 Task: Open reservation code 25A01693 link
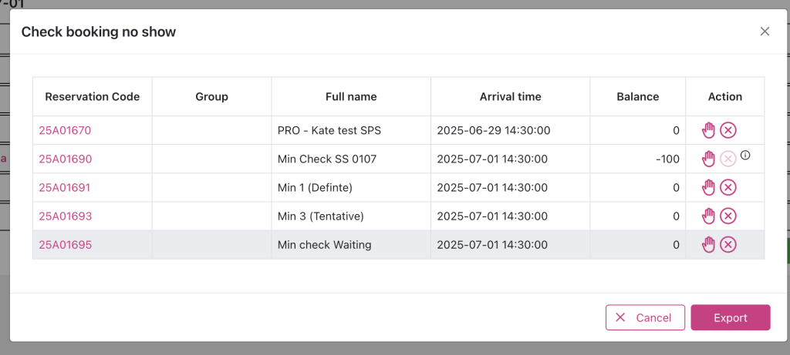click(x=65, y=216)
